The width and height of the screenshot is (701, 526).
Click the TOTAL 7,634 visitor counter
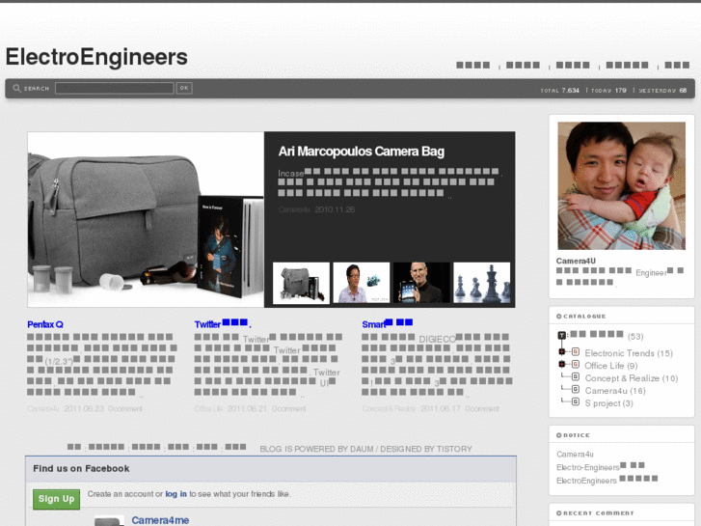[x=559, y=91]
